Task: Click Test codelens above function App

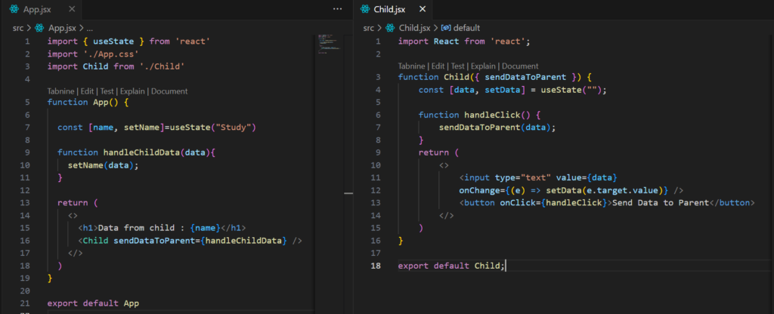Action: click(107, 91)
